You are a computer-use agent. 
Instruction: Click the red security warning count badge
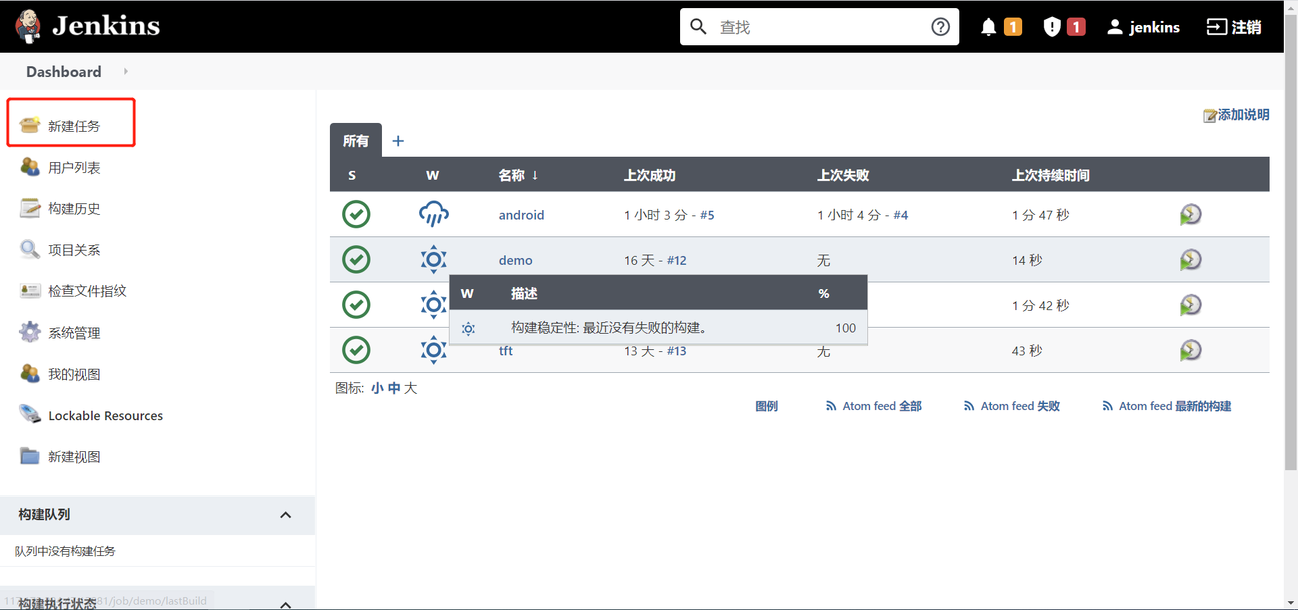1076,27
